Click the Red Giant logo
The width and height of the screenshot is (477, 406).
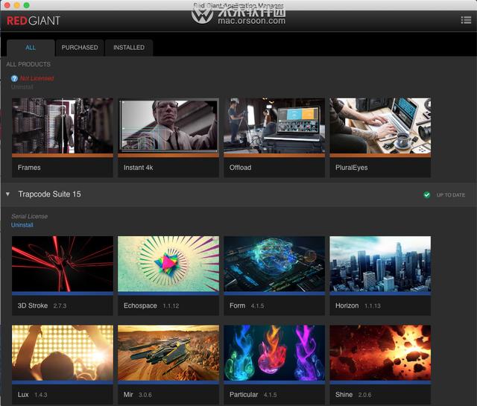[x=33, y=21]
